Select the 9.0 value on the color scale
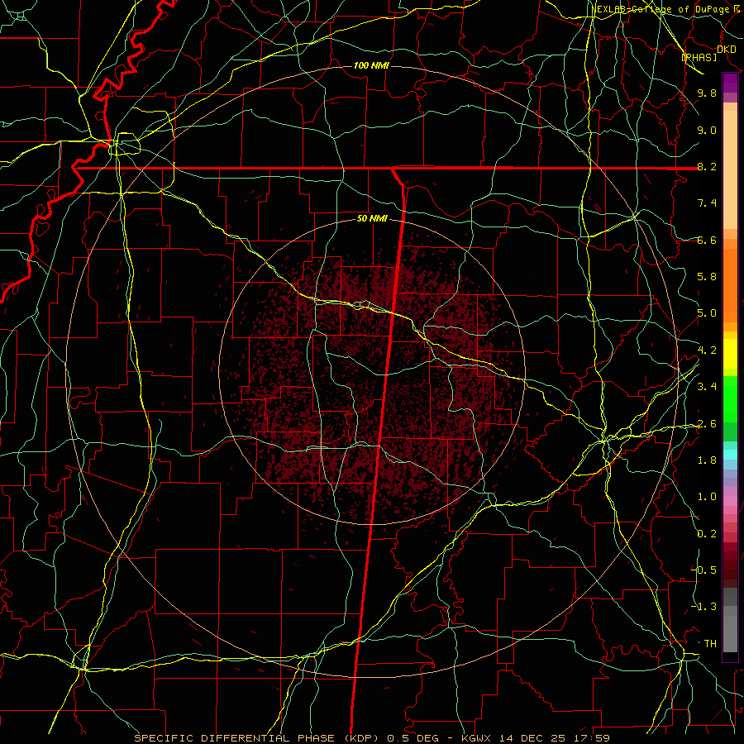 707,130
